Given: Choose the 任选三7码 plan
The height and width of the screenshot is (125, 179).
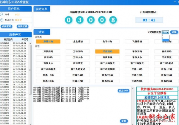Looking at the screenshot, I should tap(78, 81).
